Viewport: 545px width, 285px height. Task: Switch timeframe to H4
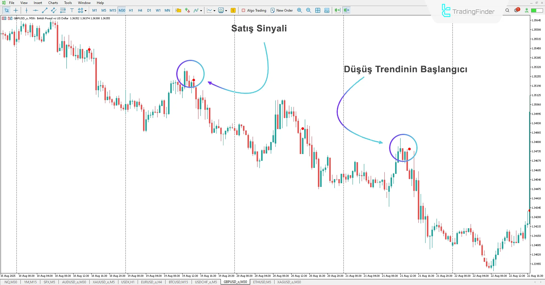pyautogui.click(x=140, y=10)
